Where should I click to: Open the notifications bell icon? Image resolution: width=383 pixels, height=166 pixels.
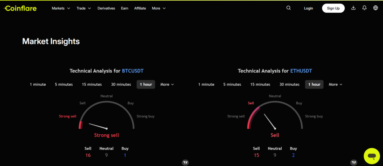(364, 8)
